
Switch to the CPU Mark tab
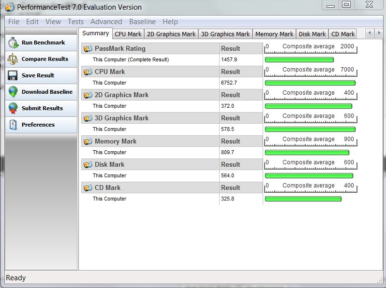click(x=128, y=34)
